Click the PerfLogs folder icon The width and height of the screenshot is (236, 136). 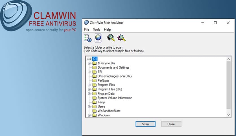(x=94, y=80)
